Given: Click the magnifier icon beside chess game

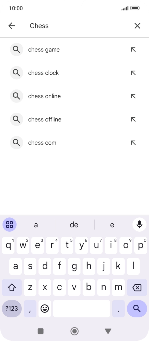Looking at the screenshot, I should point(16,49).
